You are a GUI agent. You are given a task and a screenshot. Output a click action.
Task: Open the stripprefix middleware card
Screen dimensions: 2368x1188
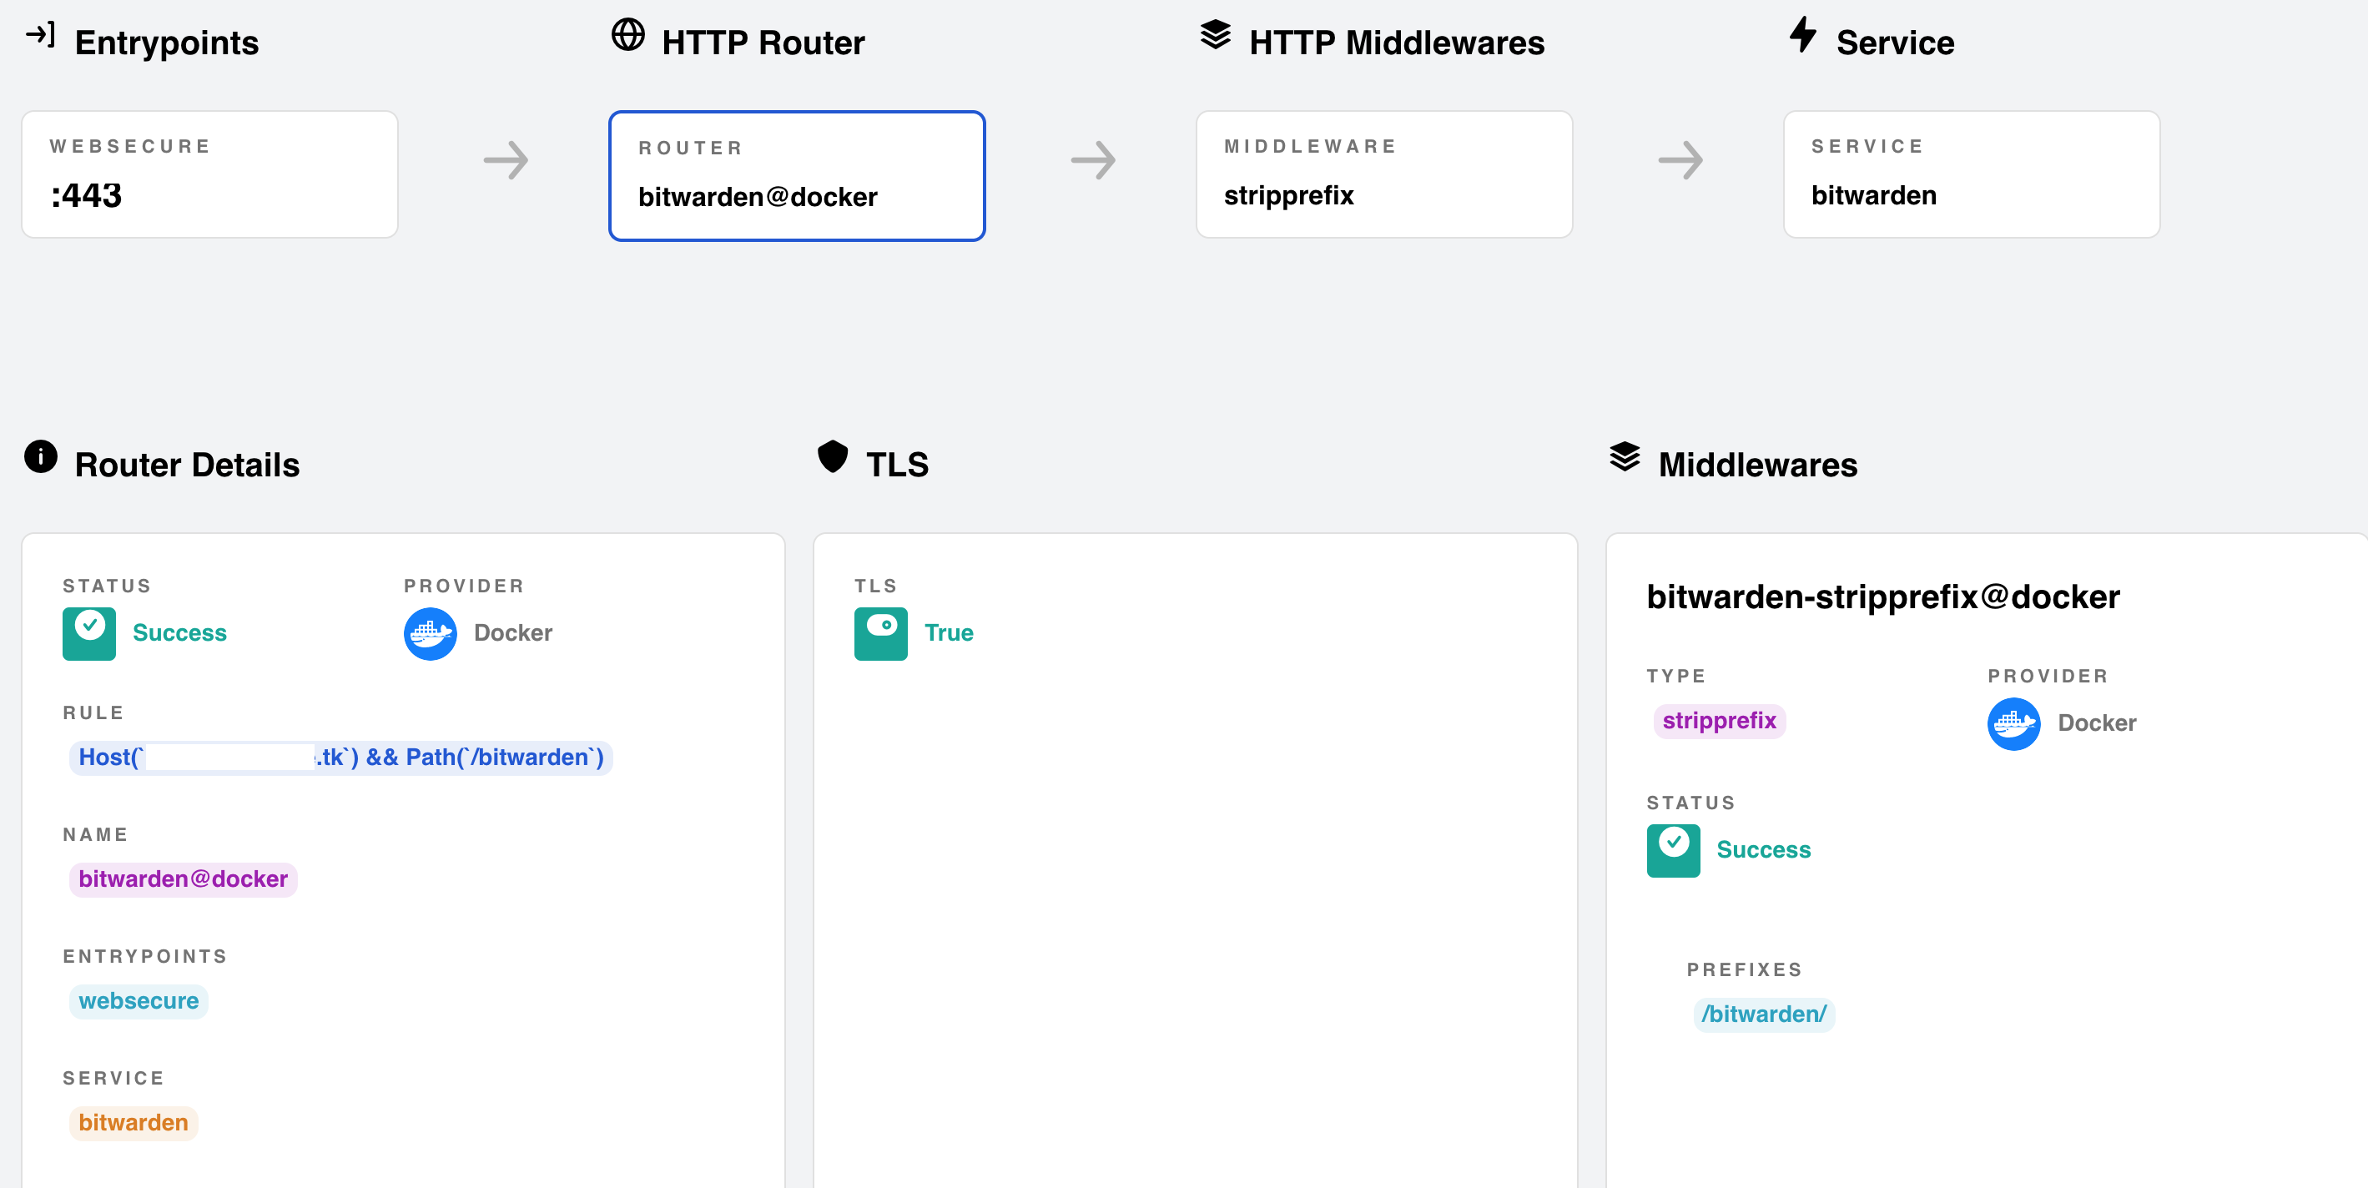(1383, 174)
